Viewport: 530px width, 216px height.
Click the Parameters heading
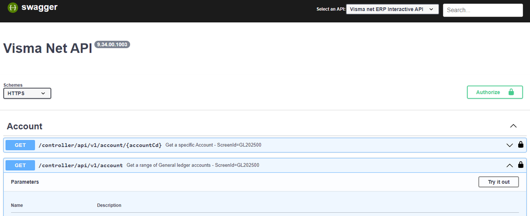tap(24, 182)
